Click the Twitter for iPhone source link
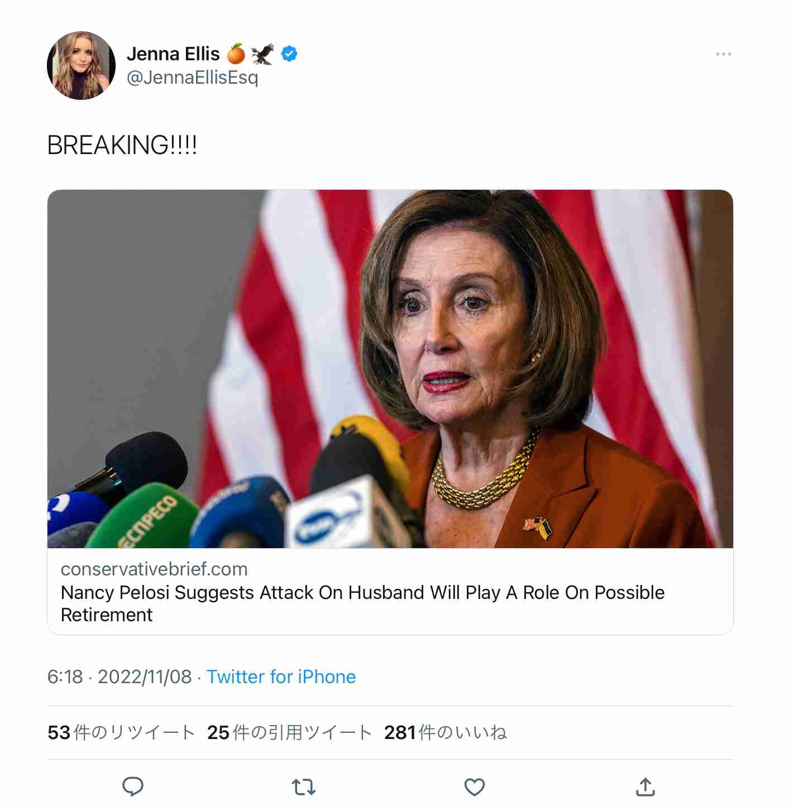This screenshot has height=806, width=789. (x=281, y=677)
